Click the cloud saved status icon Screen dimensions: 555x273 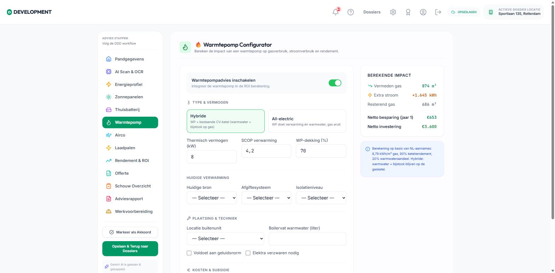coord(453,12)
